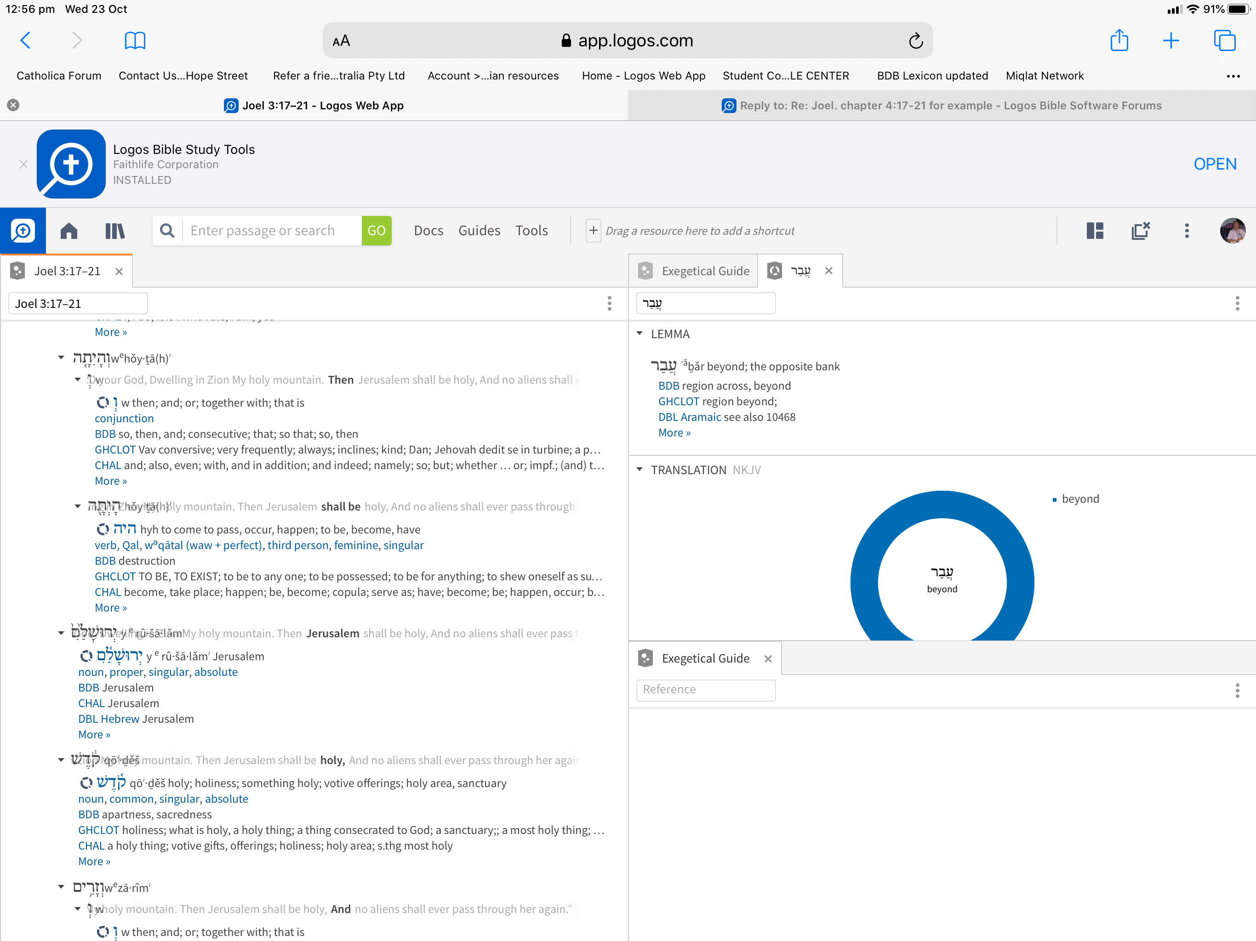Image resolution: width=1256 pixels, height=941 pixels.
Task: Open the app kebab menu in toolbar
Action: point(1186,231)
